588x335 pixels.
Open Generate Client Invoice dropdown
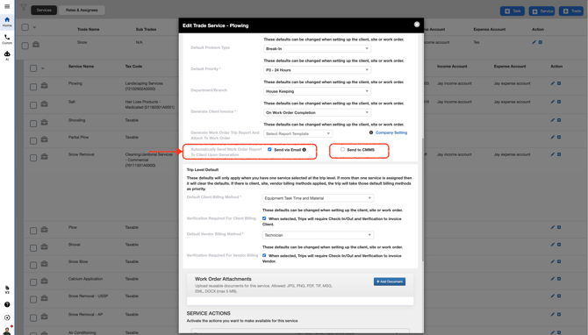[x=317, y=112]
